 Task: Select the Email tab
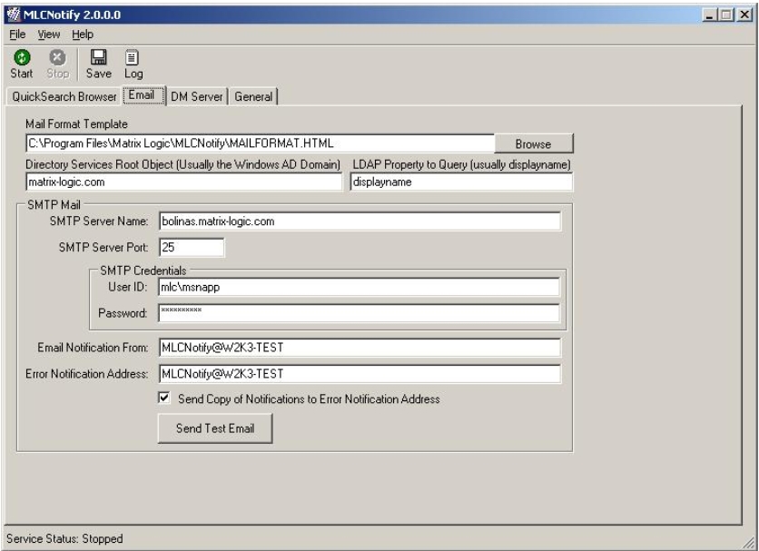(142, 95)
